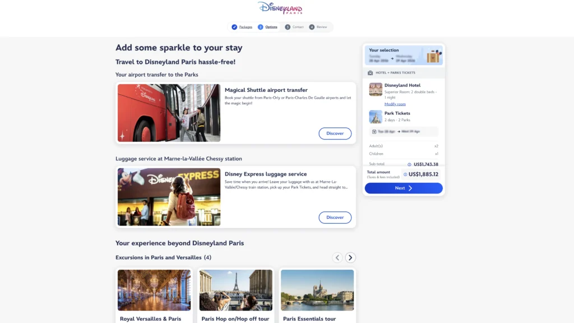
Task: Discover the Magical Shuttle airport transfer
Action: coord(335,133)
